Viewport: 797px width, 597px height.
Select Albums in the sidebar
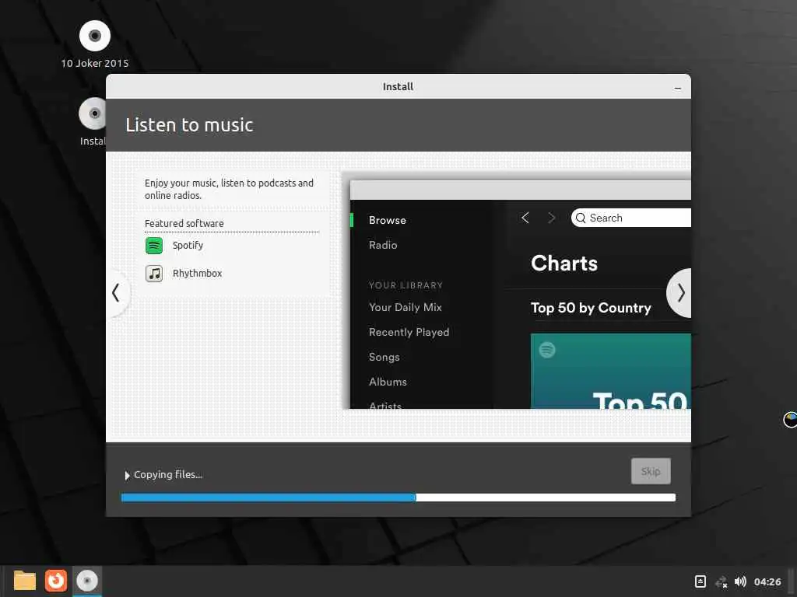coord(388,382)
